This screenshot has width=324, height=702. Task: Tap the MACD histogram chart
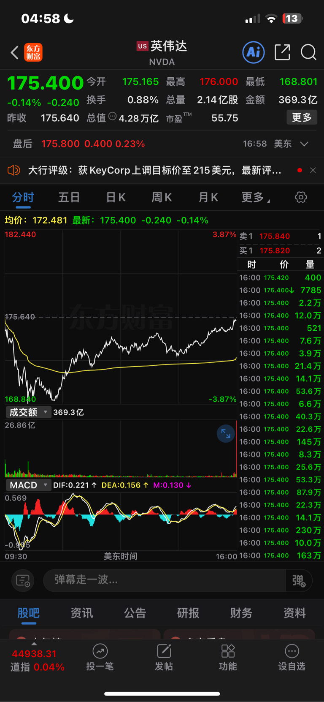pyautogui.click(x=121, y=521)
